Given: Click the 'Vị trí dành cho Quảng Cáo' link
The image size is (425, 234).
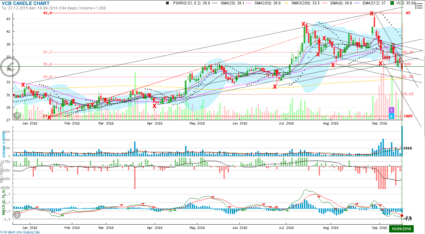Looking at the screenshot, I should 20,232.
